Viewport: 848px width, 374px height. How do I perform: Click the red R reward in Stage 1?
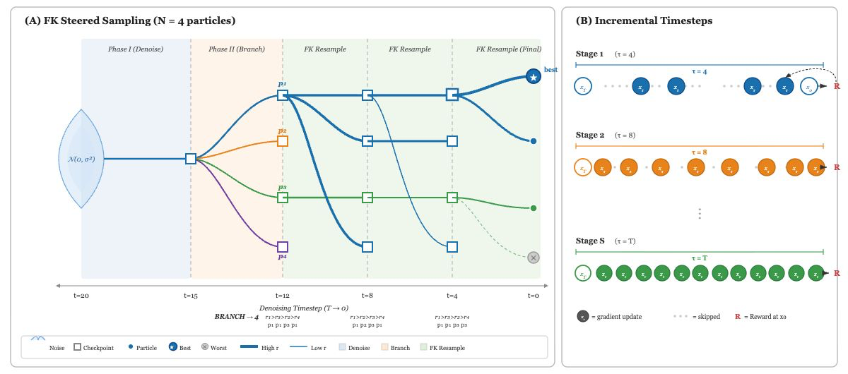837,86
